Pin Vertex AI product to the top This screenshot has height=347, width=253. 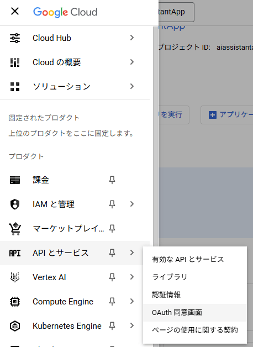112,277
